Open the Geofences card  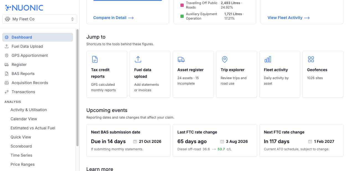(x=323, y=74)
